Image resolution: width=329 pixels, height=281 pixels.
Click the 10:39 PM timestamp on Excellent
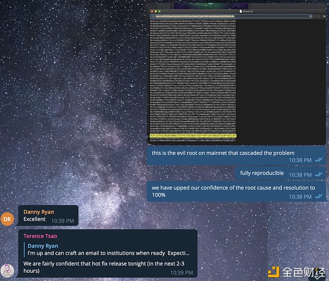tap(63, 221)
